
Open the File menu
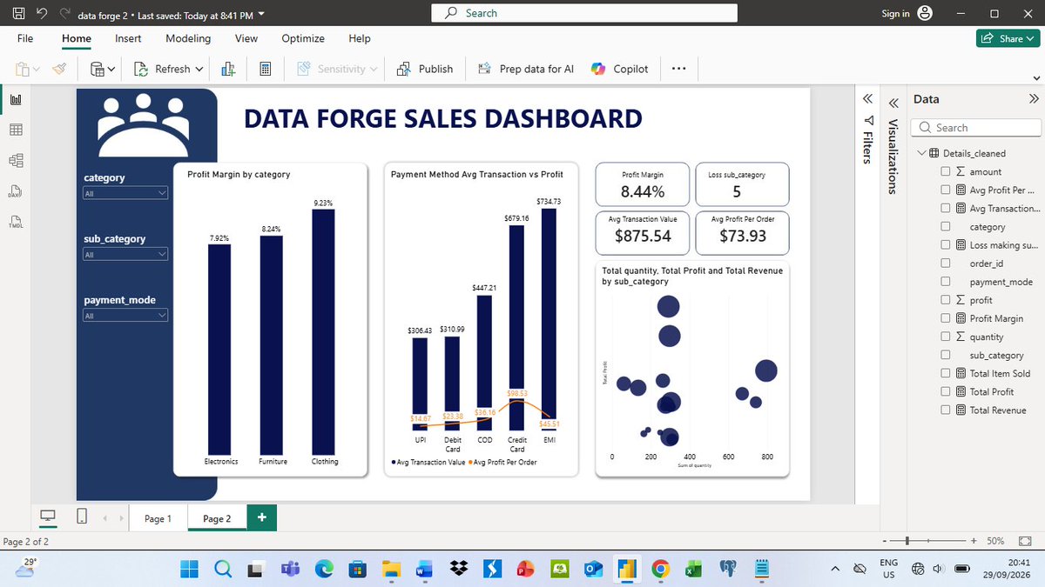(x=25, y=38)
